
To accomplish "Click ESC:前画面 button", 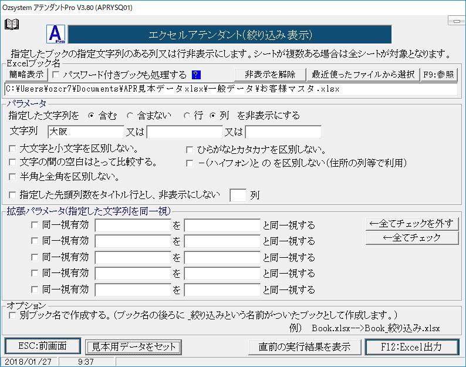I will tap(43, 346).
